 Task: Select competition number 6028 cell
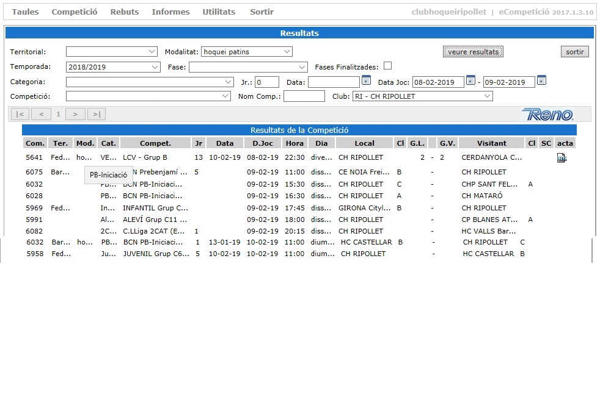[34, 196]
